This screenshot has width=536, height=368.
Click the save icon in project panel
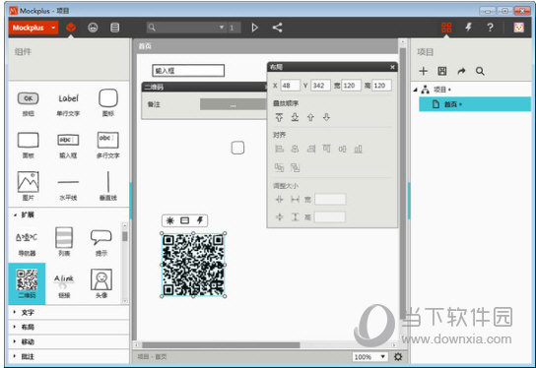click(x=442, y=71)
